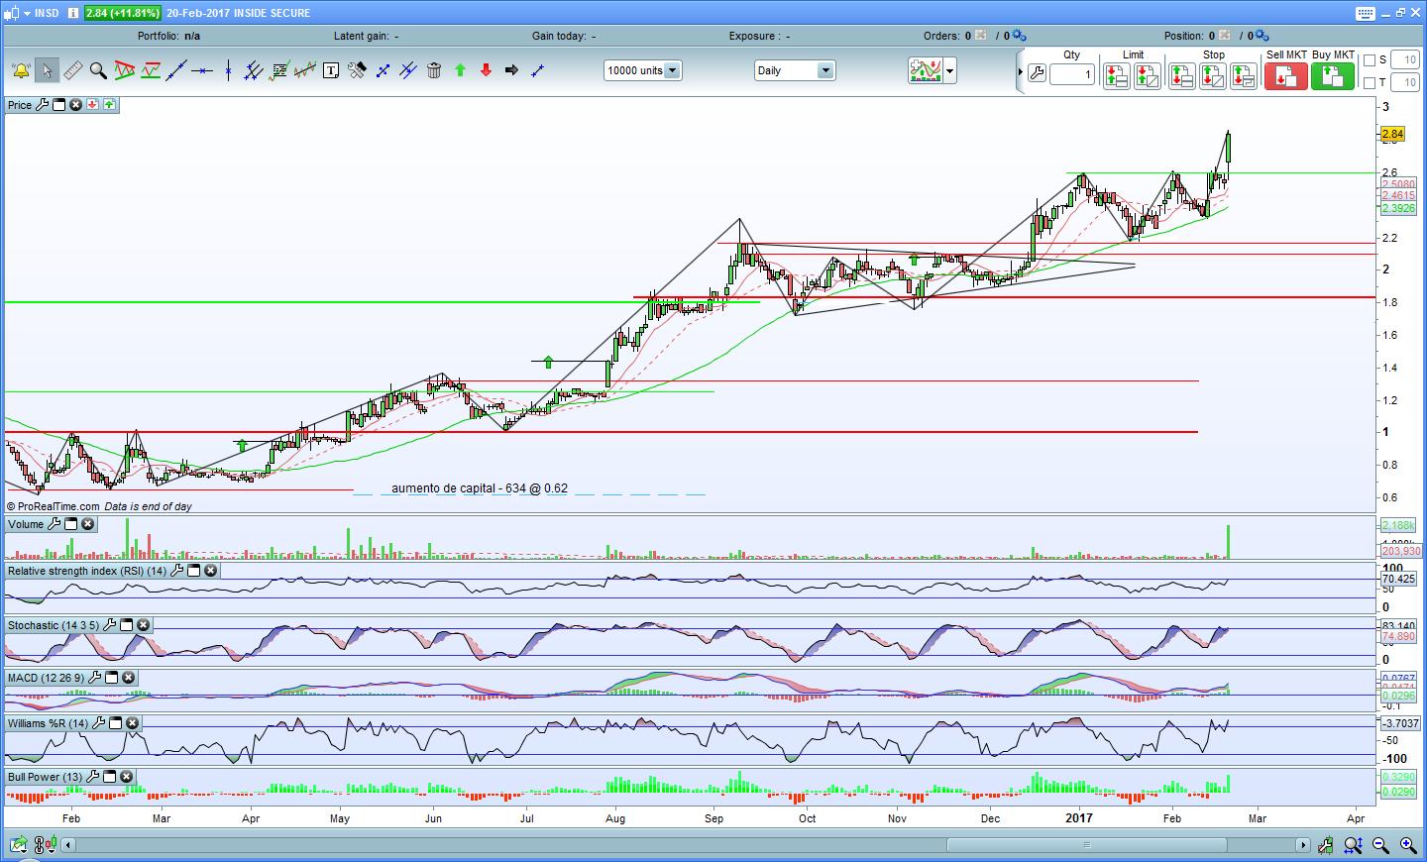Open the on-screen keyboard icon in title bar
The height and width of the screenshot is (862, 1427).
(1366, 13)
